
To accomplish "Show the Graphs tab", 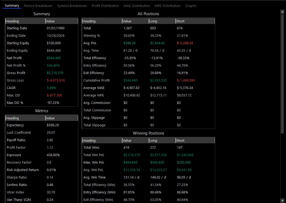I will (x=191, y=6).
